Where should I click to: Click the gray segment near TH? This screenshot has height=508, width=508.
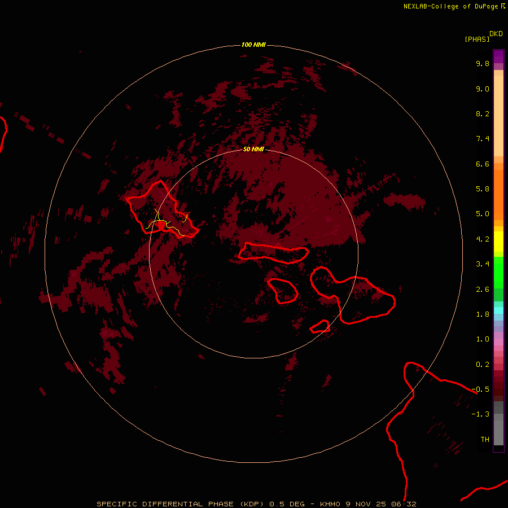pos(498,432)
